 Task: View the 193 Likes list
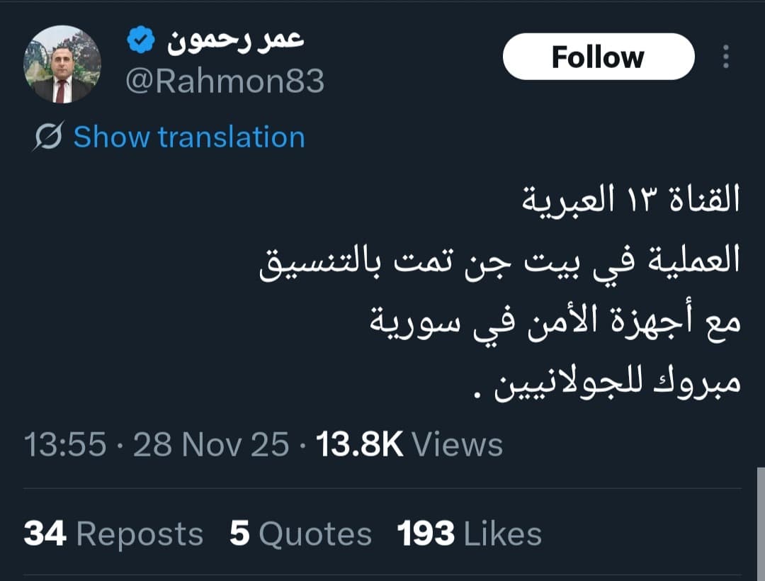coord(470,534)
